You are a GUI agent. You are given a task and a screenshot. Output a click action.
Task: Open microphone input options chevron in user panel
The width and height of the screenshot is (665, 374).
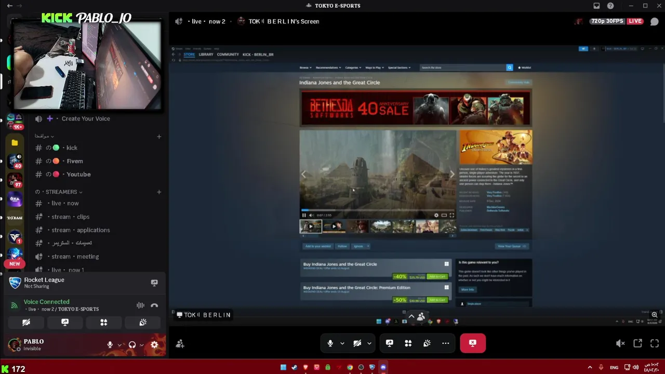pos(119,345)
